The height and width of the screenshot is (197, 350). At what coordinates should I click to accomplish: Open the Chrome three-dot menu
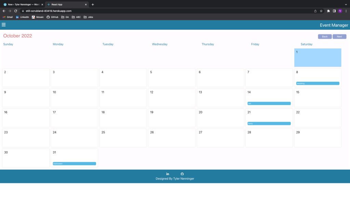point(346,11)
